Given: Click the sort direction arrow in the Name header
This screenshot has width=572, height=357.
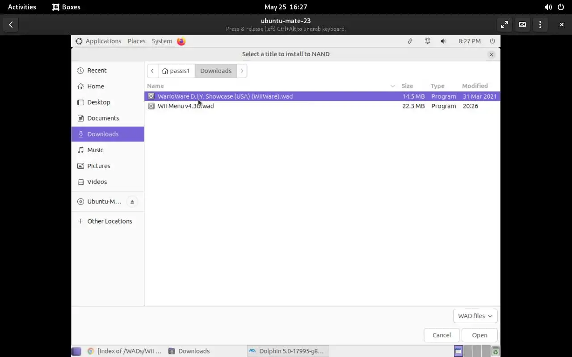Looking at the screenshot, I should pyautogui.click(x=393, y=86).
